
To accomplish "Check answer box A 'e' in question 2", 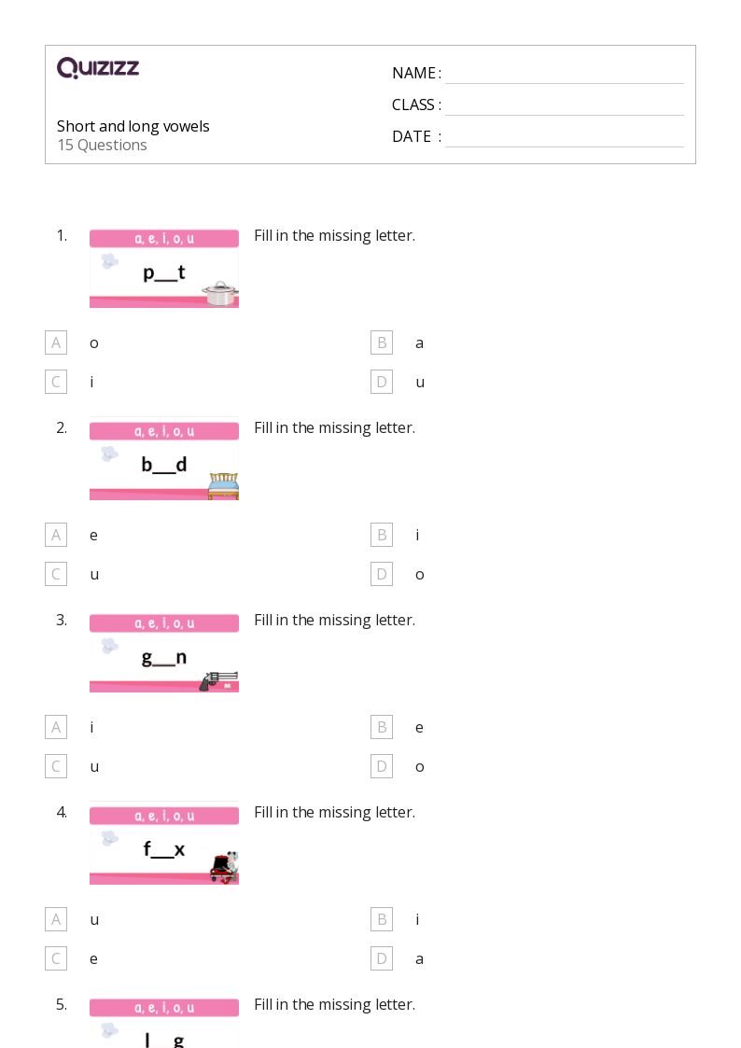I will 56,535.
